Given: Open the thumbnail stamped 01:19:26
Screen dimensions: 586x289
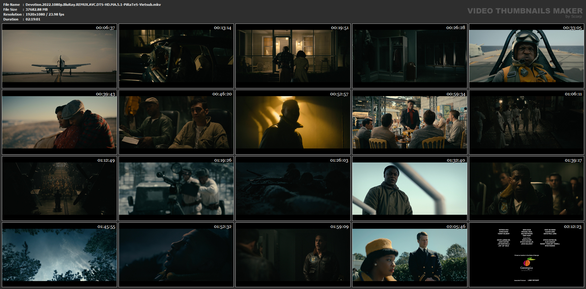Looking at the screenshot, I should [x=176, y=188].
